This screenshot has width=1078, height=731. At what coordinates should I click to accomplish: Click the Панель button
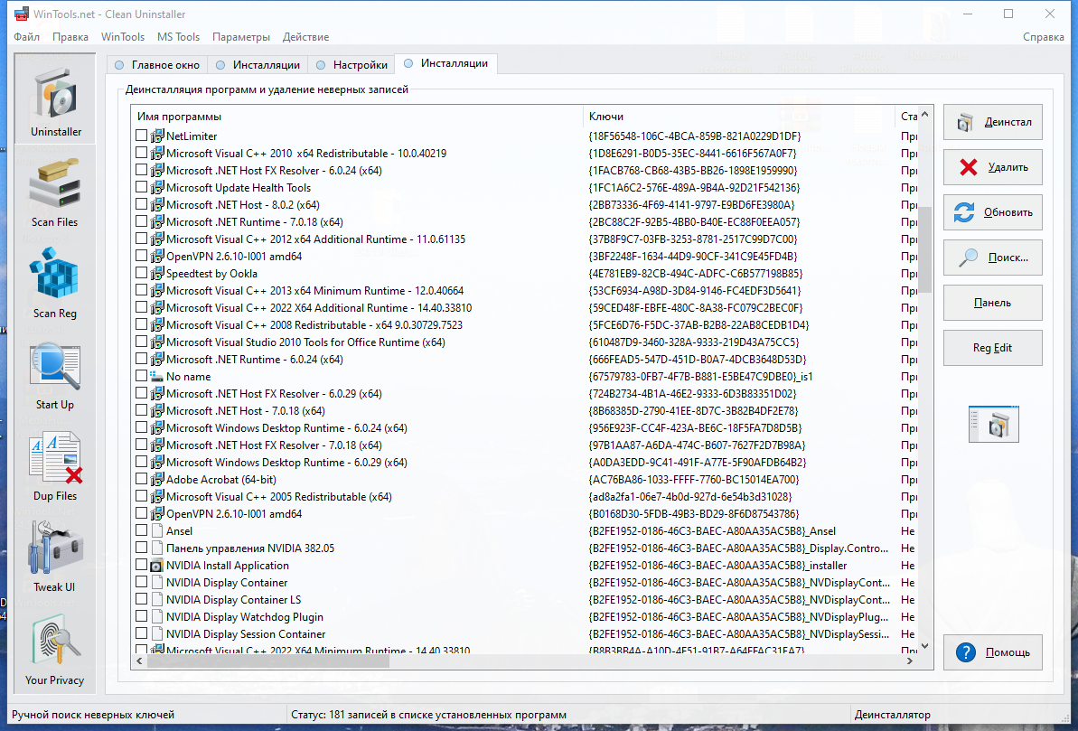993,303
